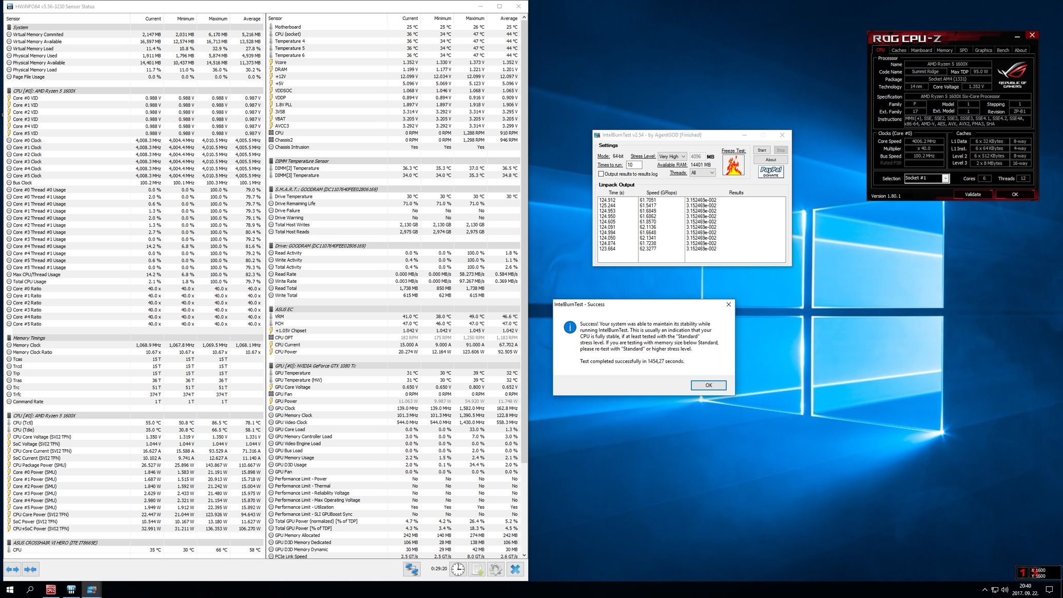Click OK in the IntelBurnTest Success dialog
Image resolution: width=1063 pixels, height=598 pixels.
[708, 385]
